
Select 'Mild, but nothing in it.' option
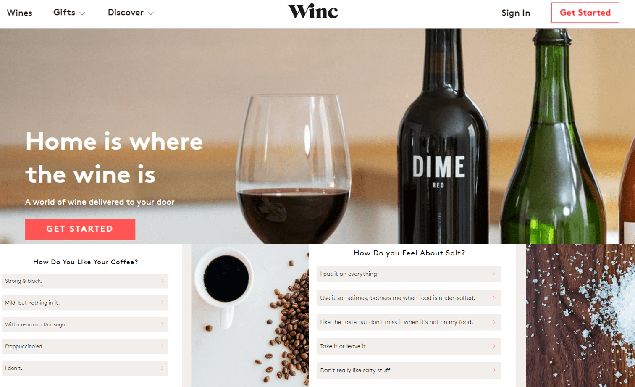pyautogui.click(x=85, y=303)
